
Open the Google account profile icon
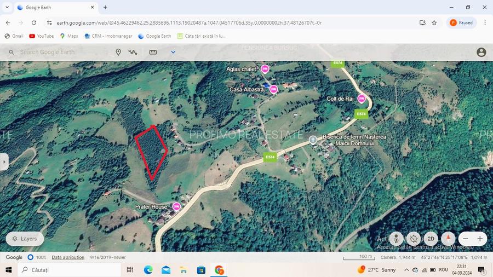click(481, 52)
